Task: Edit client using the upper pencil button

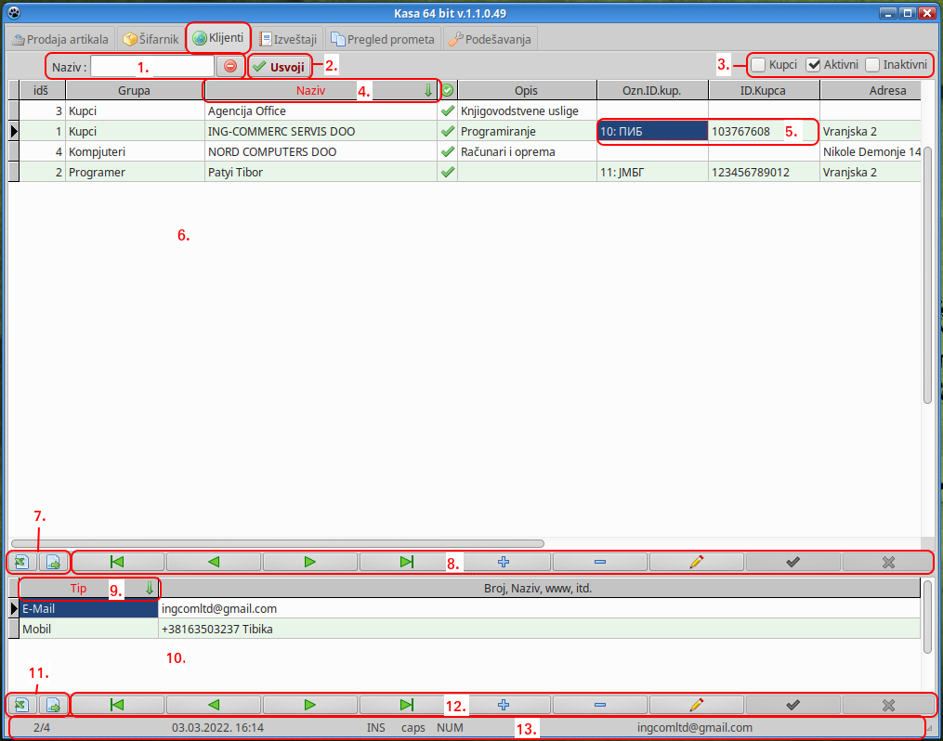Action: pos(697,562)
